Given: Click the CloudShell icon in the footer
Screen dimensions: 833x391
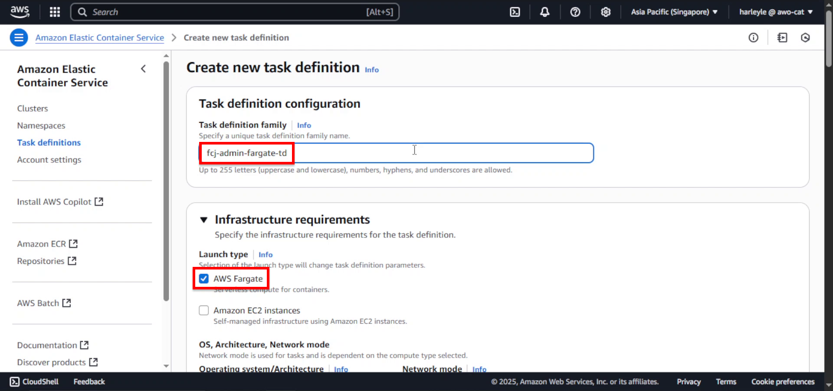Looking at the screenshot, I should [x=14, y=381].
